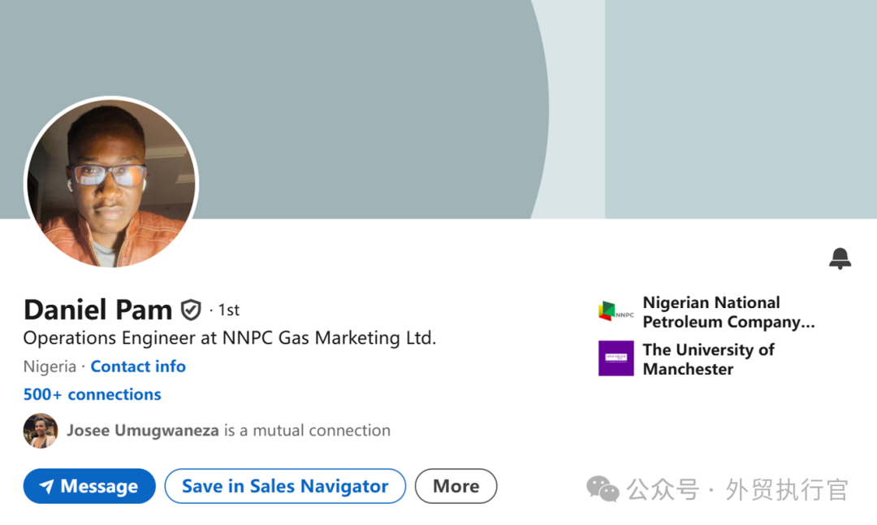Viewport: 877px width, 525px height.
Task: Click the Daniel Pam name heading
Action: (98, 310)
